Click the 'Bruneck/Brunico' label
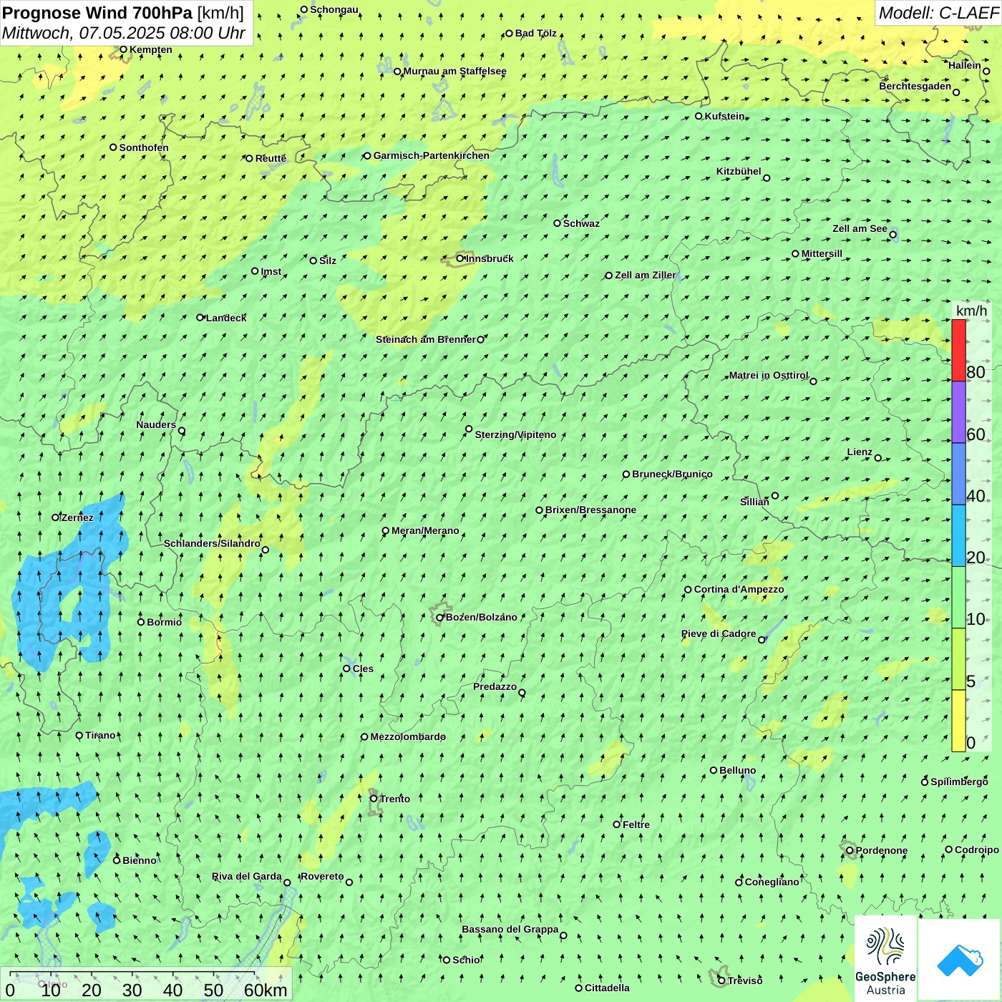 [x=672, y=474]
